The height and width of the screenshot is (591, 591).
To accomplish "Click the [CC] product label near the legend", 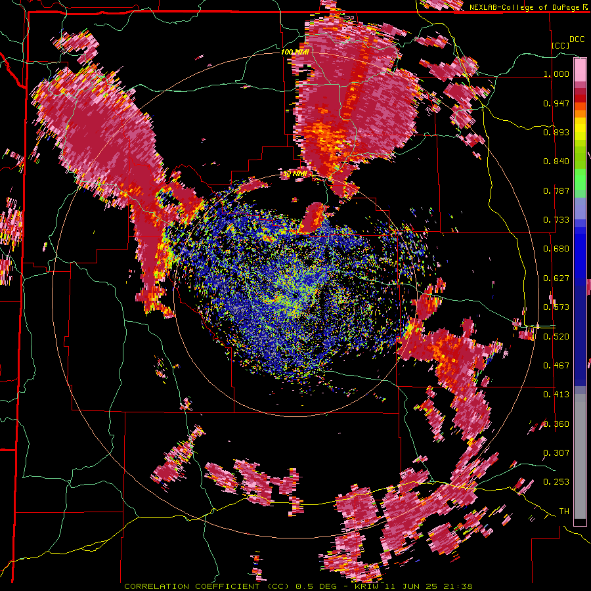I will point(561,45).
